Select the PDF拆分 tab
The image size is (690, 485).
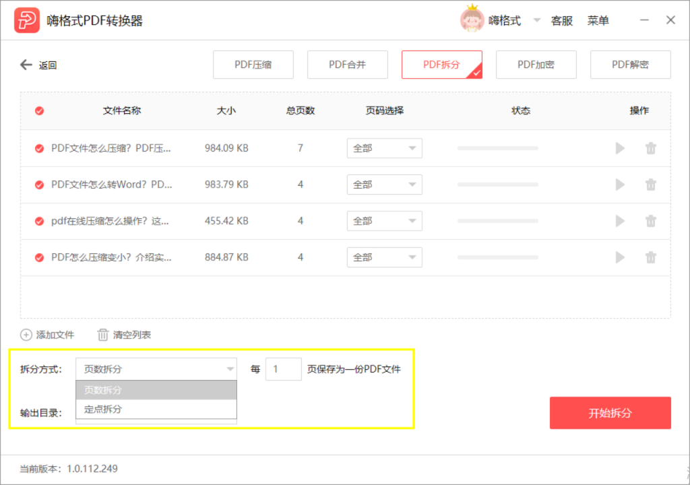click(442, 65)
